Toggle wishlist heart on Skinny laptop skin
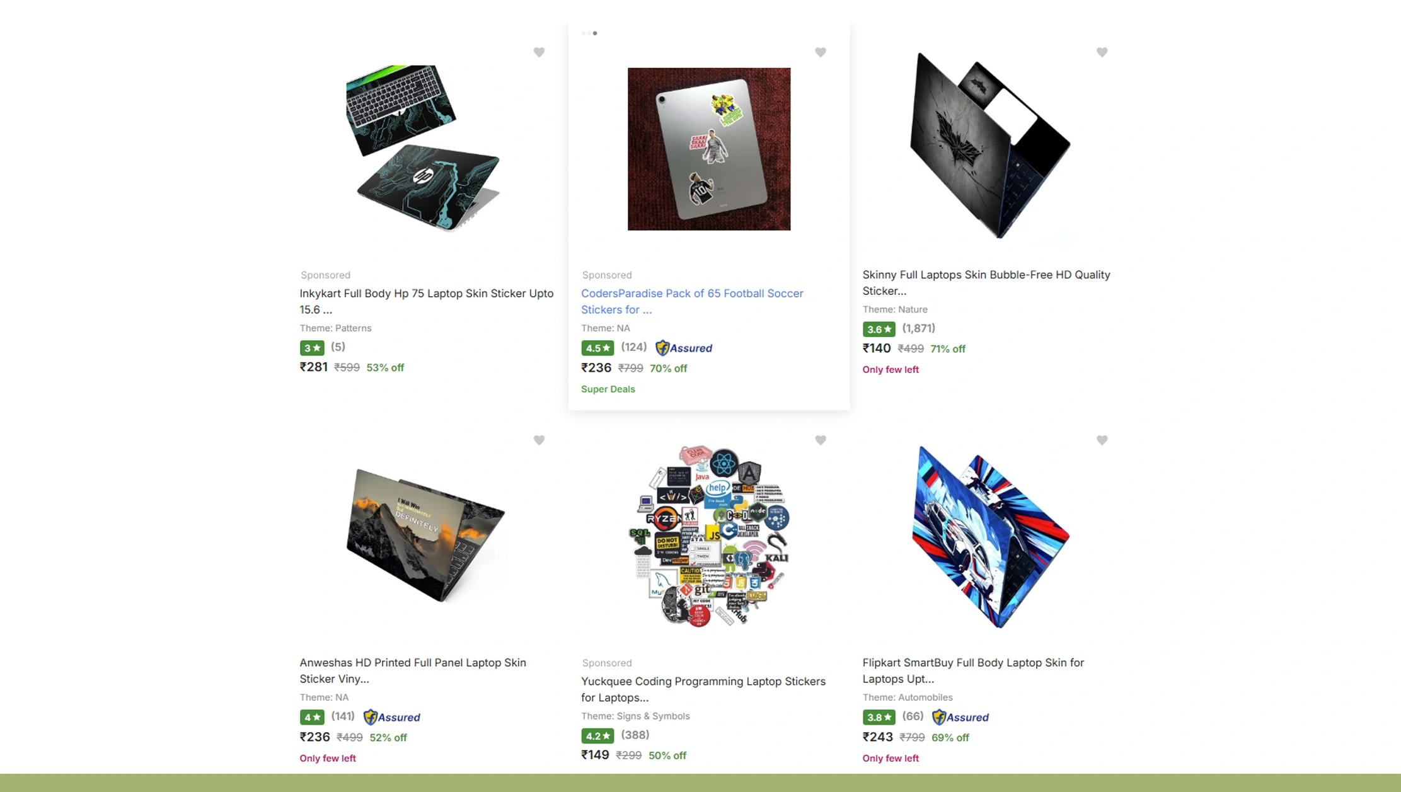The height and width of the screenshot is (792, 1401). pyautogui.click(x=1102, y=52)
